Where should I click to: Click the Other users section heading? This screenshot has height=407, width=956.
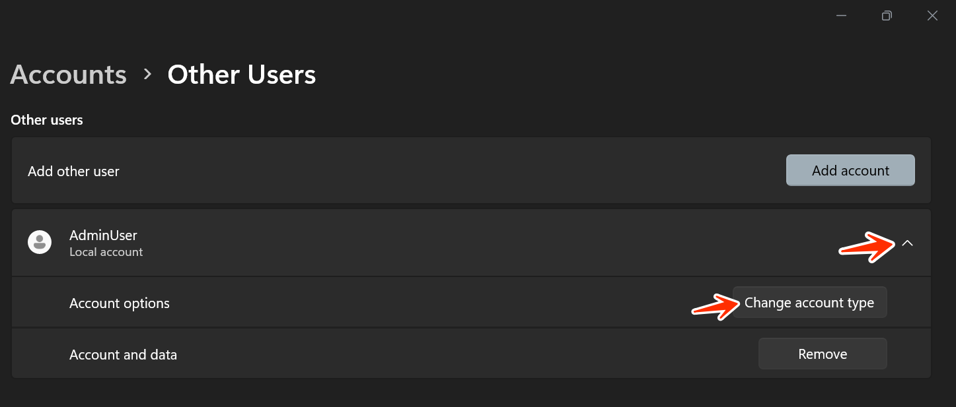pyautogui.click(x=47, y=120)
